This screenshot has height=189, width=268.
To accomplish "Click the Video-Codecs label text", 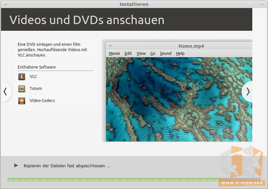I will (x=42, y=101).
